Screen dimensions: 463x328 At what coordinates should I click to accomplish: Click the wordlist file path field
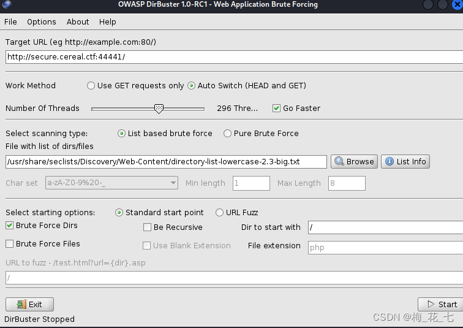coord(166,162)
